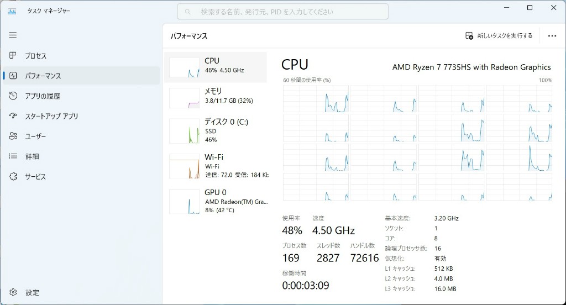This screenshot has height=305, width=566.
Task: Open the Users icon in sidebar
Action: click(13, 136)
